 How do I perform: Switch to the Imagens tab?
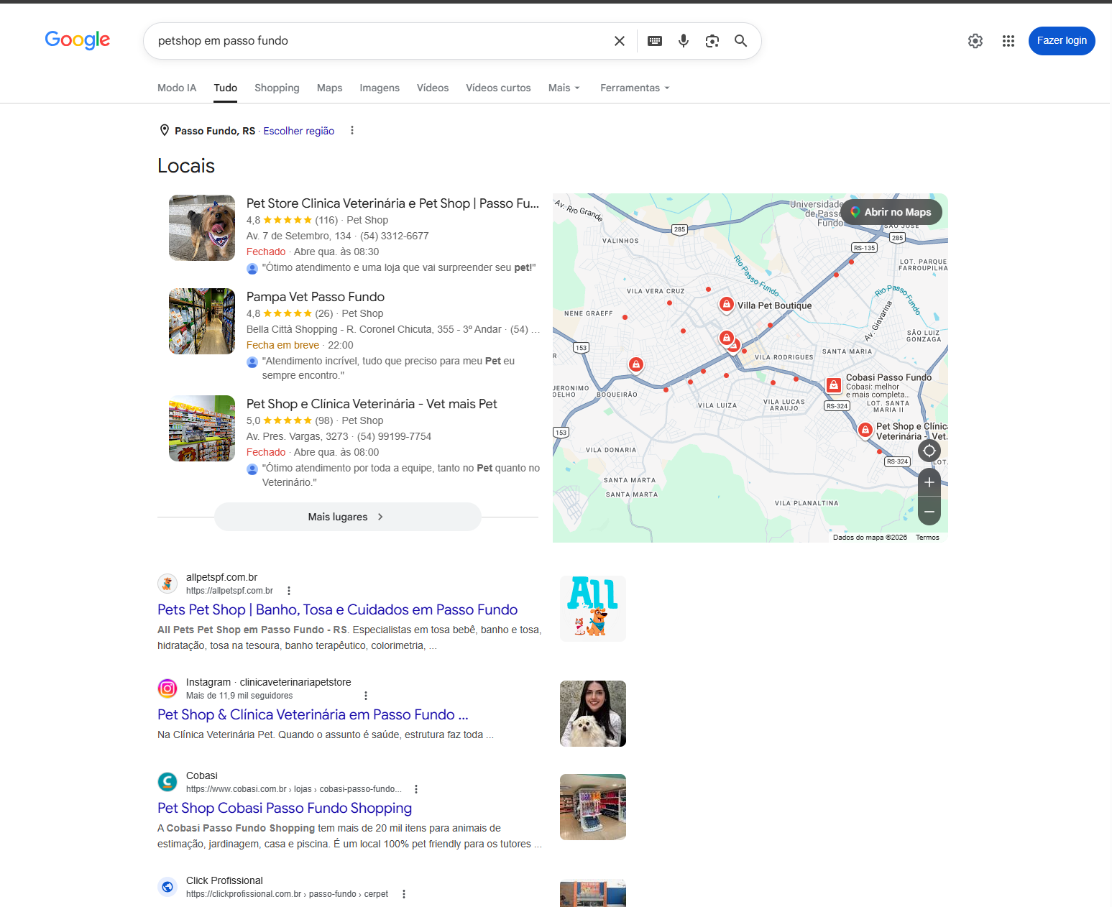380,88
